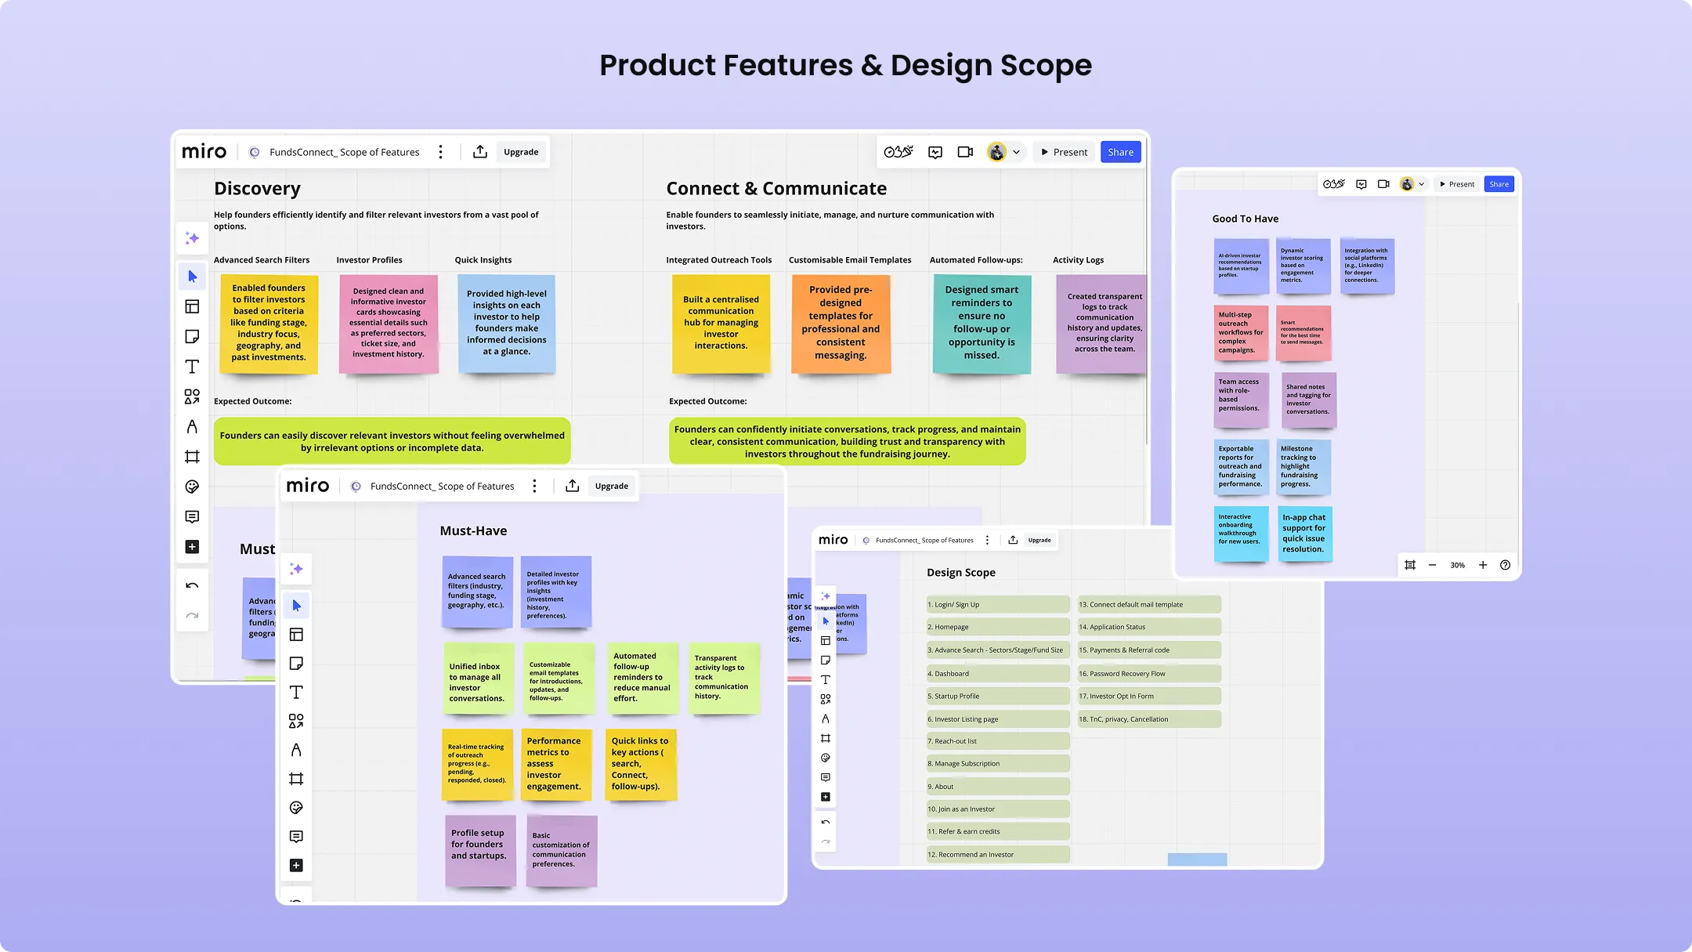Open reactions icon in main Miro top bar
Viewport: 1692px width, 952px height.
tap(898, 152)
